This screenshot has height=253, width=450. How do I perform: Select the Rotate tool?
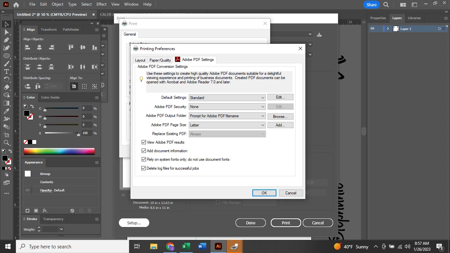6,80
